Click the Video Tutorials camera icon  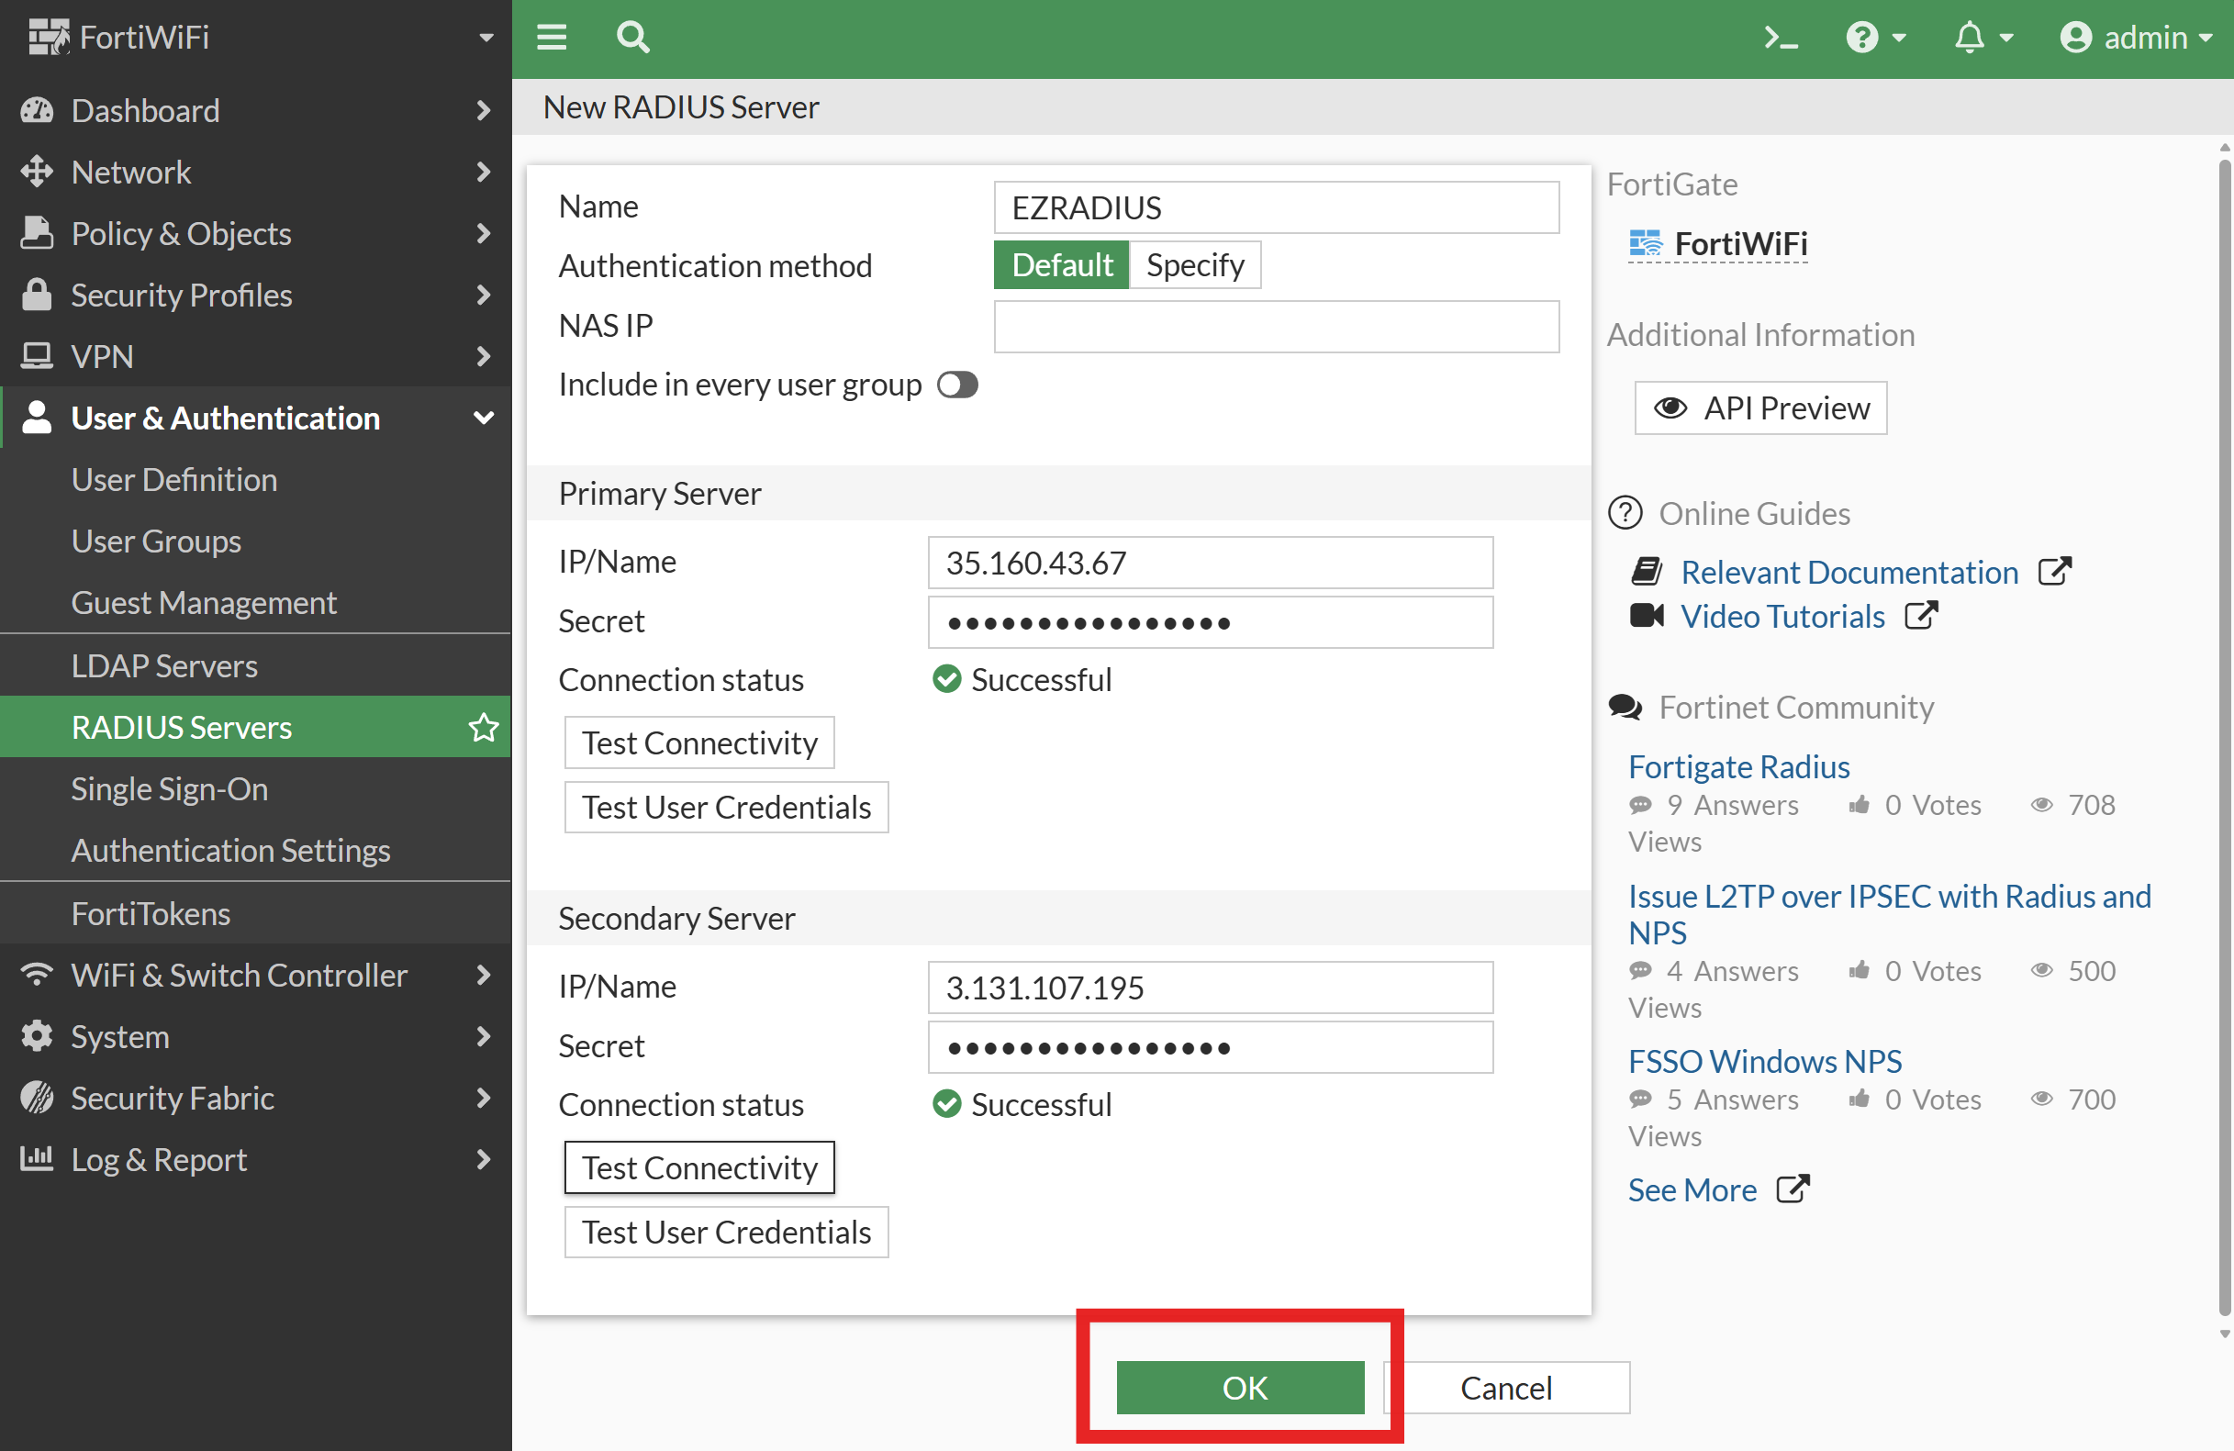[1646, 616]
